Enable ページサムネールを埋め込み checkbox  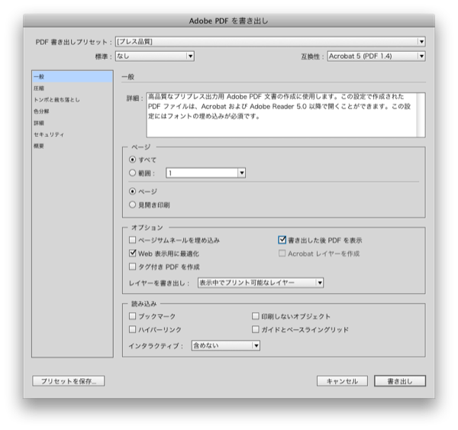point(133,240)
